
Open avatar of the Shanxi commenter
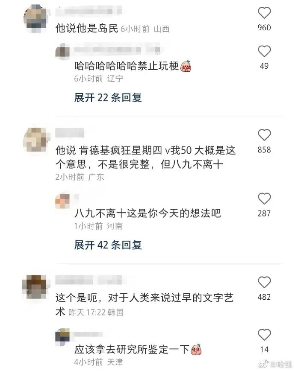(x=35, y=18)
